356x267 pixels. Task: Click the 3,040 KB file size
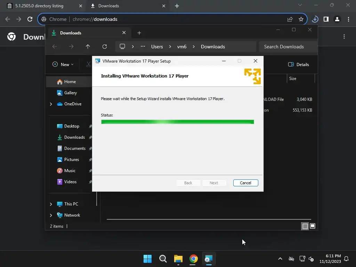(304, 99)
